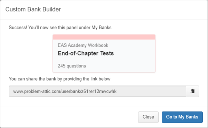Close the Custom Bank Builder dialog
208x128 pixels.
(148, 117)
